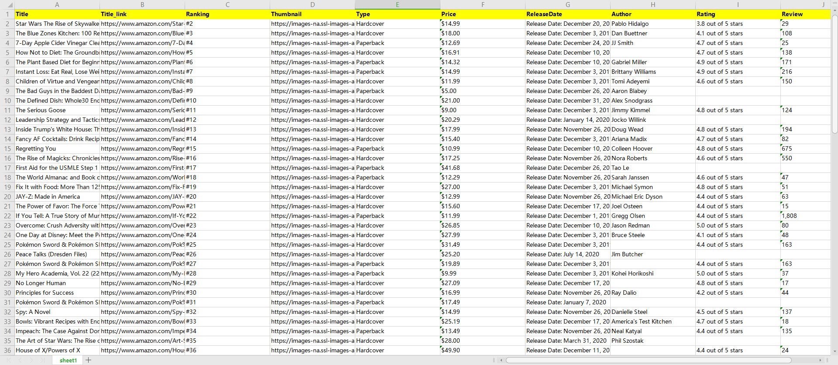Image resolution: width=838 pixels, height=365 pixels.
Task: Click the 'Type' header cell
Action: (398, 14)
